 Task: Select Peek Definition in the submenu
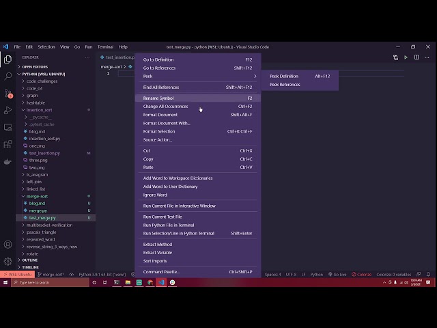pyautogui.click(x=300, y=76)
